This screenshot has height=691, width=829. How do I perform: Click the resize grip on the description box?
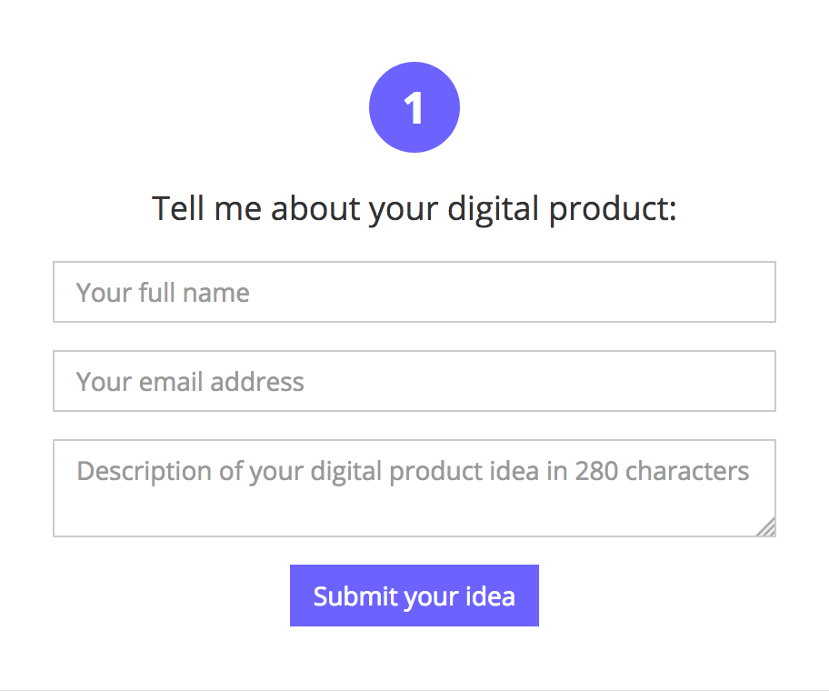(765, 527)
